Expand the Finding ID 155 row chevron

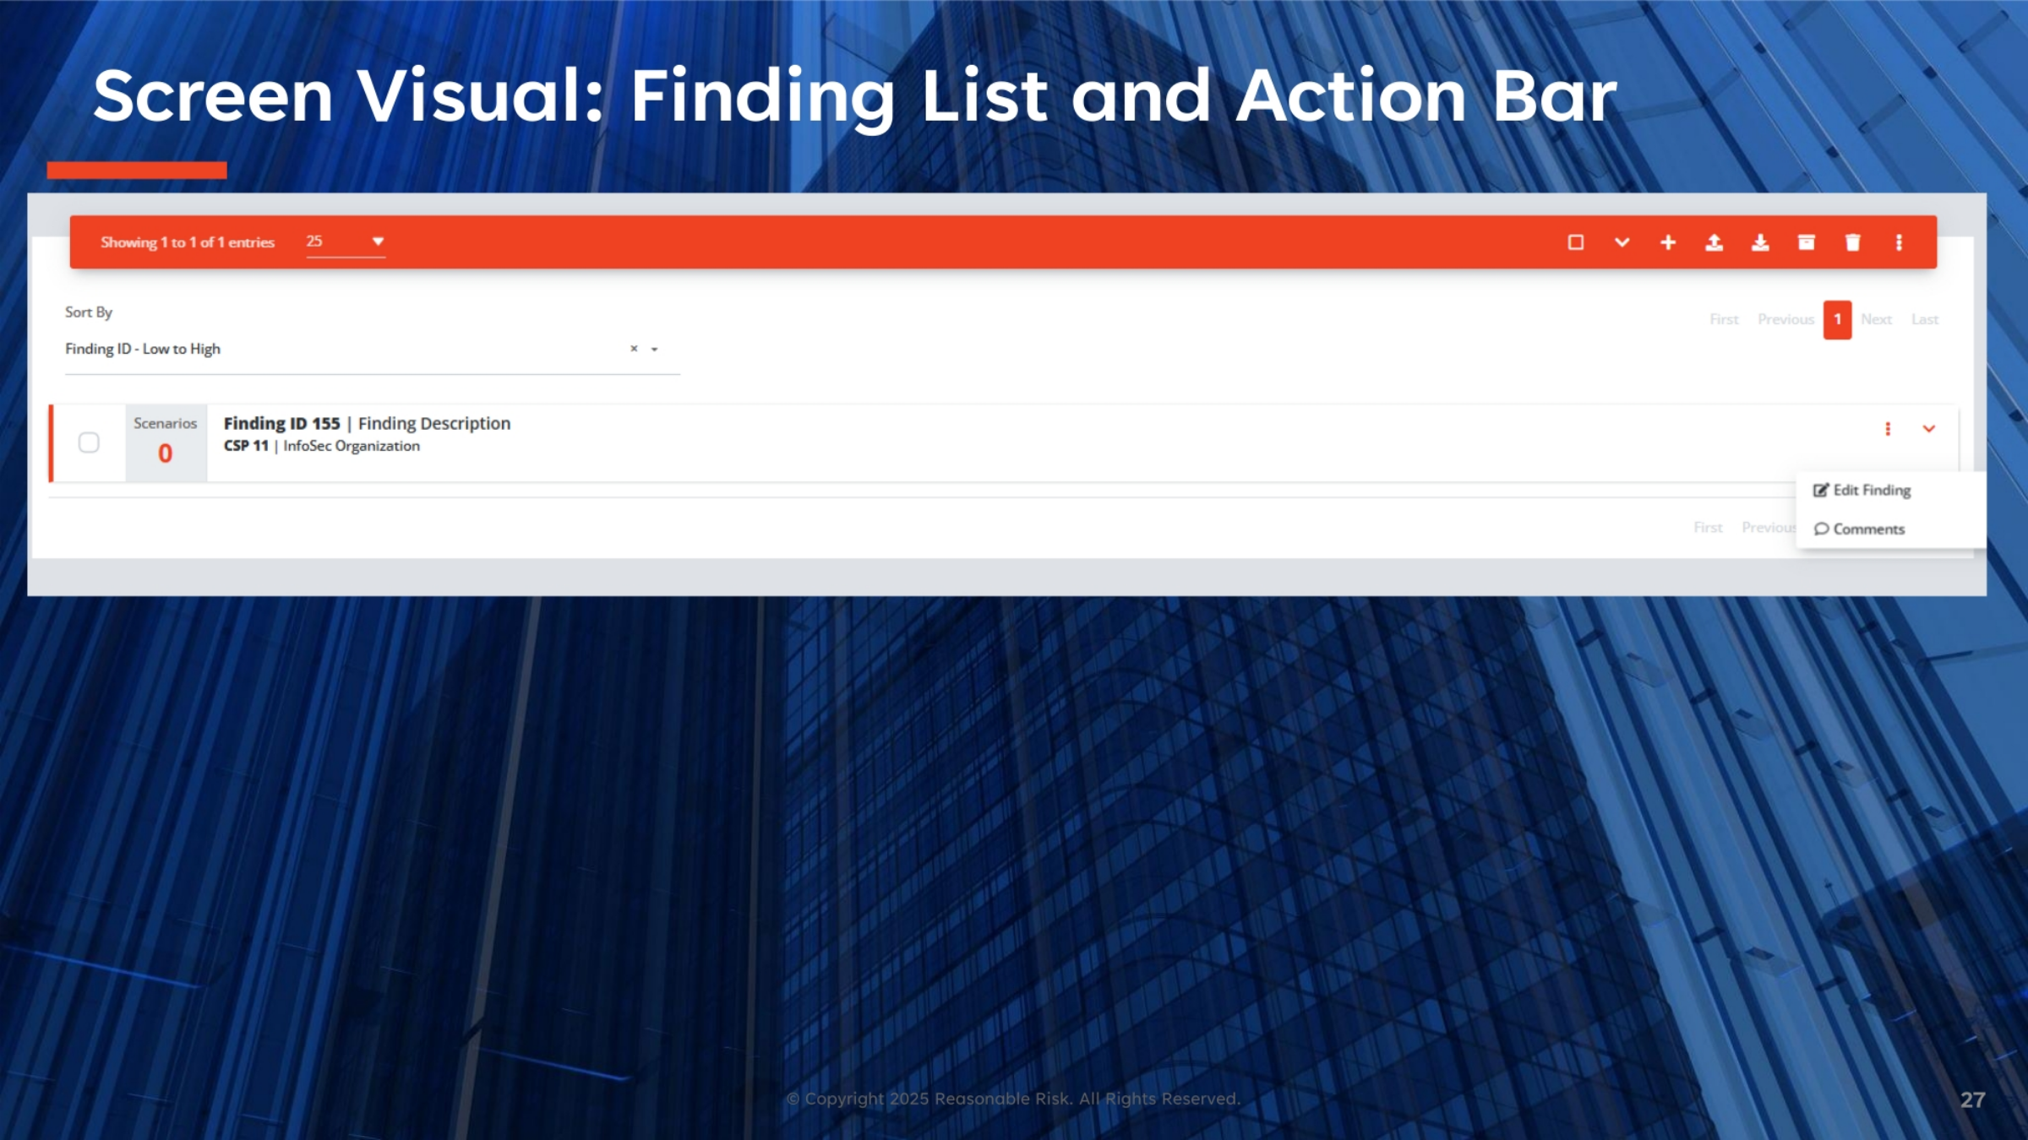tap(1929, 429)
